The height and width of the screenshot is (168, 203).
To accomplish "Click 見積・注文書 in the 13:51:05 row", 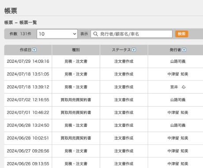I will click(76, 74).
